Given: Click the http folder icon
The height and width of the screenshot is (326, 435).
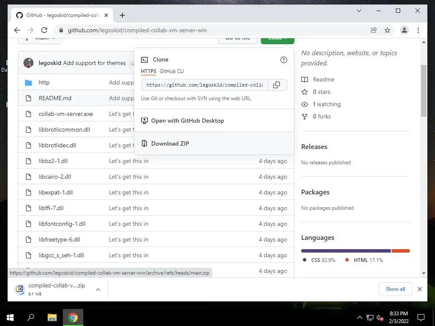Looking at the screenshot, I should click(x=28, y=83).
